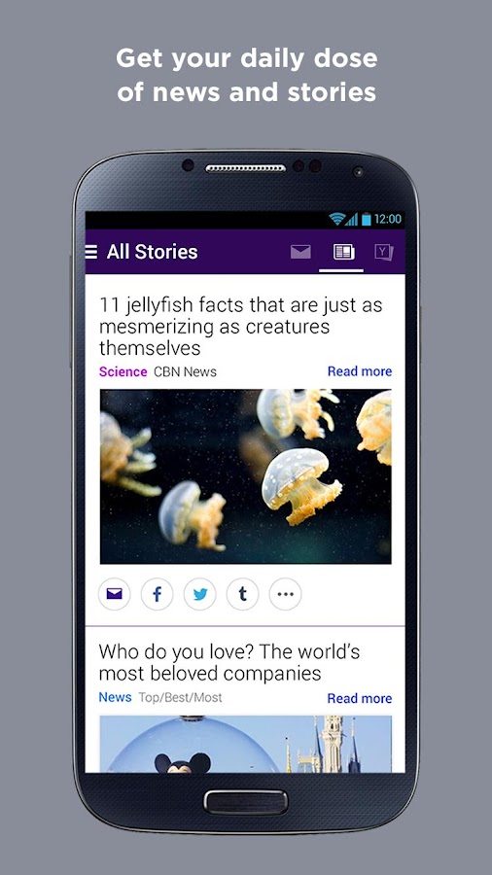
Task: Select the News category label
Action: (x=115, y=697)
